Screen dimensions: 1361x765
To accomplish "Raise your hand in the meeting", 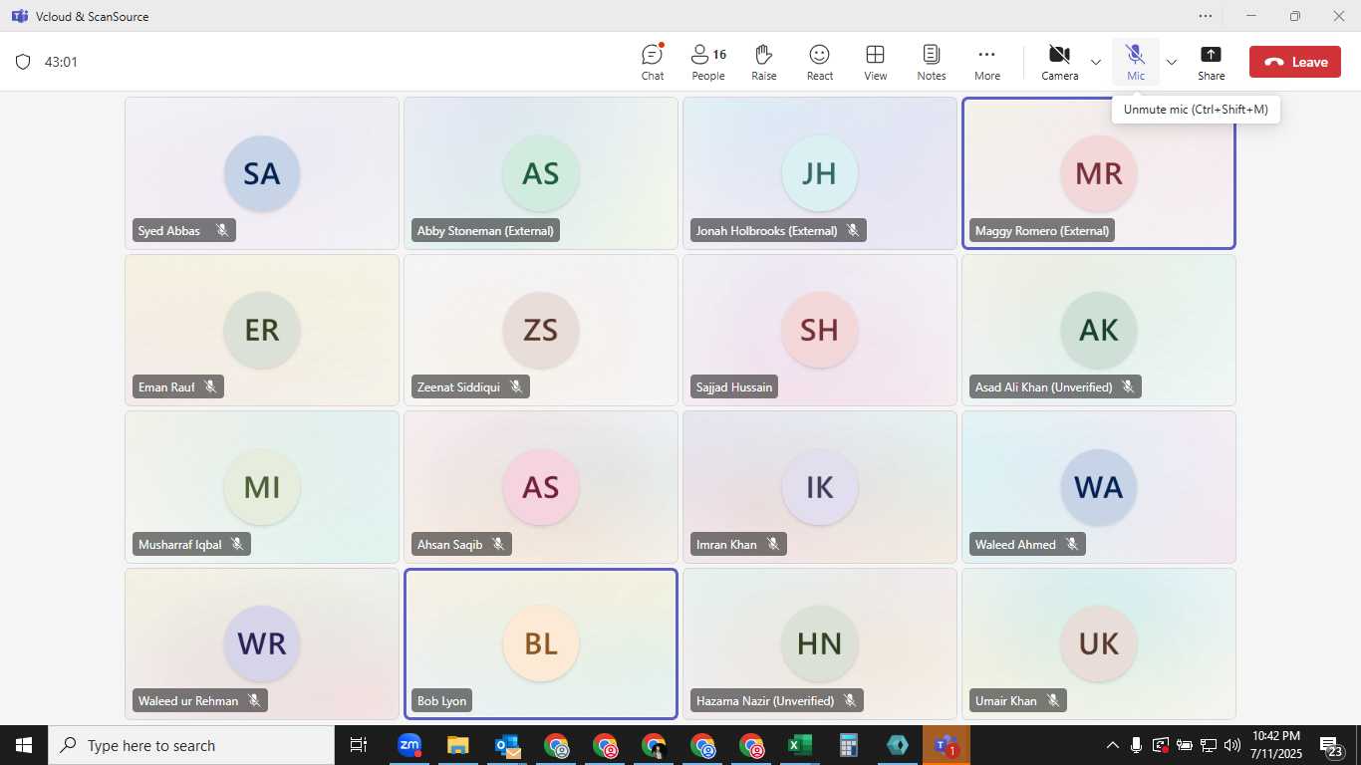I will point(764,62).
